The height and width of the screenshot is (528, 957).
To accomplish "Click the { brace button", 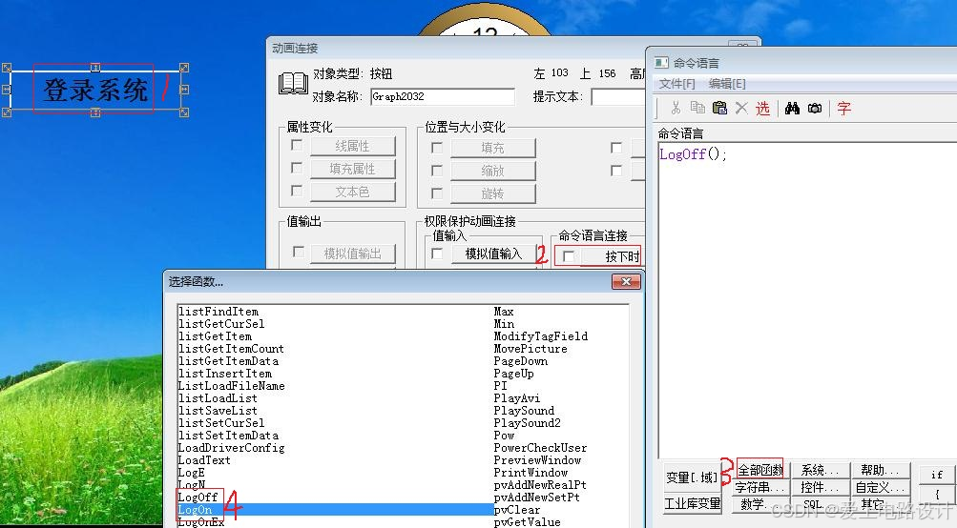I will pyautogui.click(x=936, y=495).
